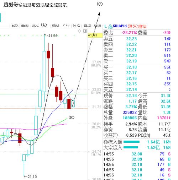Image resolution: width=178 pixels, height=180 pixels.
Task: Click the 14:55 trade row at 32.08
Action: pos(137,154)
